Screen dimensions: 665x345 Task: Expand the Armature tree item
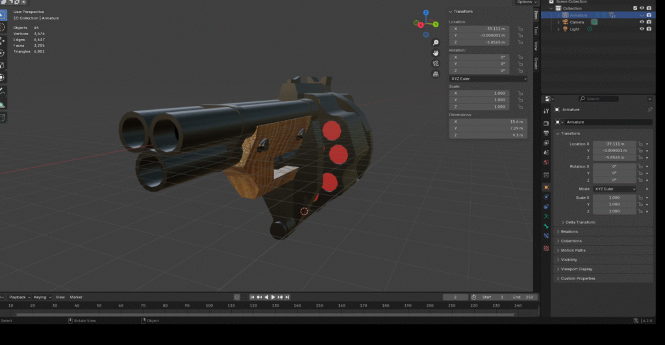pyautogui.click(x=558, y=15)
